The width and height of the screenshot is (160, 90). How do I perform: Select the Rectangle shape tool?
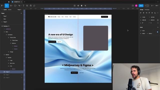coord(15,6)
